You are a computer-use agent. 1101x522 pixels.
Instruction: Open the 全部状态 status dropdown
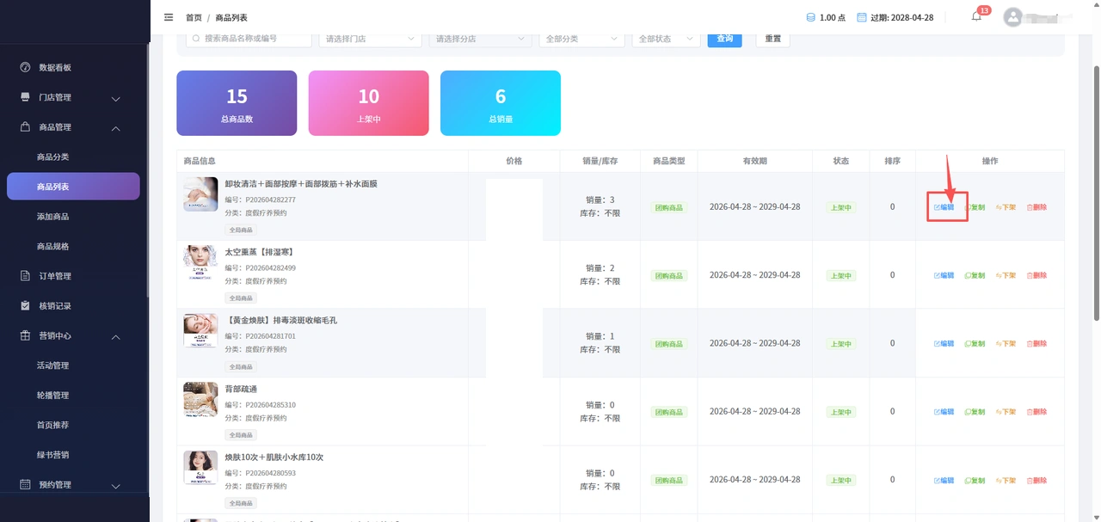coord(666,39)
